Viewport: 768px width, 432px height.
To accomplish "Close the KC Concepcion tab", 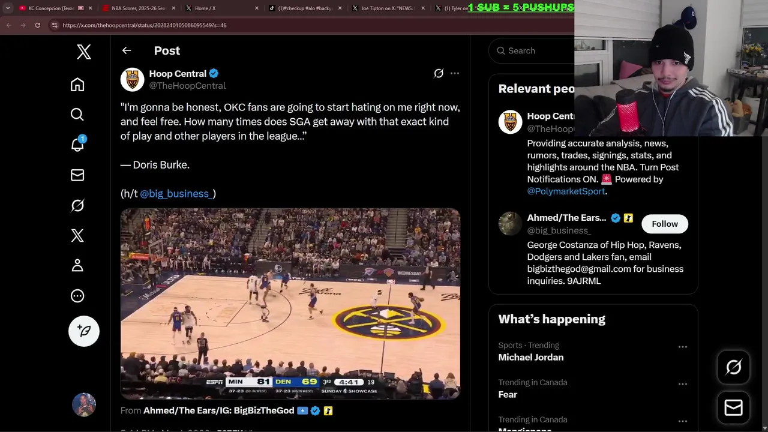I will click(x=91, y=8).
